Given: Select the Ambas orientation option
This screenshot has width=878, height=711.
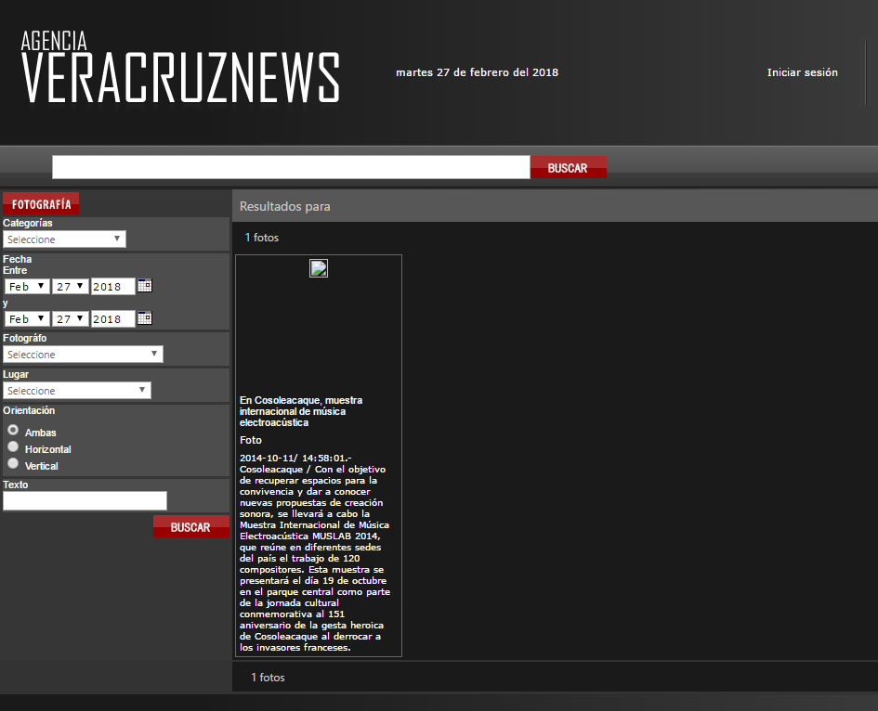Looking at the screenshot, I should pyautogui.click(x=13, y=431).
